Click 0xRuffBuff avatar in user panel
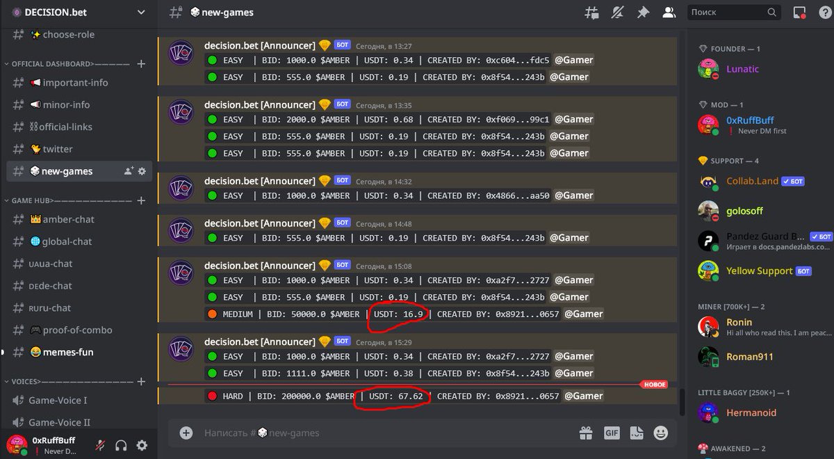Image resolution: width=834 pixels, height=459 pixels. click(x=17, y=446)
